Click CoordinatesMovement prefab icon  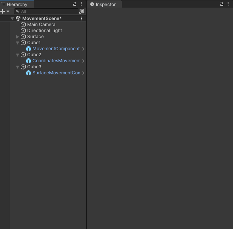(x=29, y=61)
